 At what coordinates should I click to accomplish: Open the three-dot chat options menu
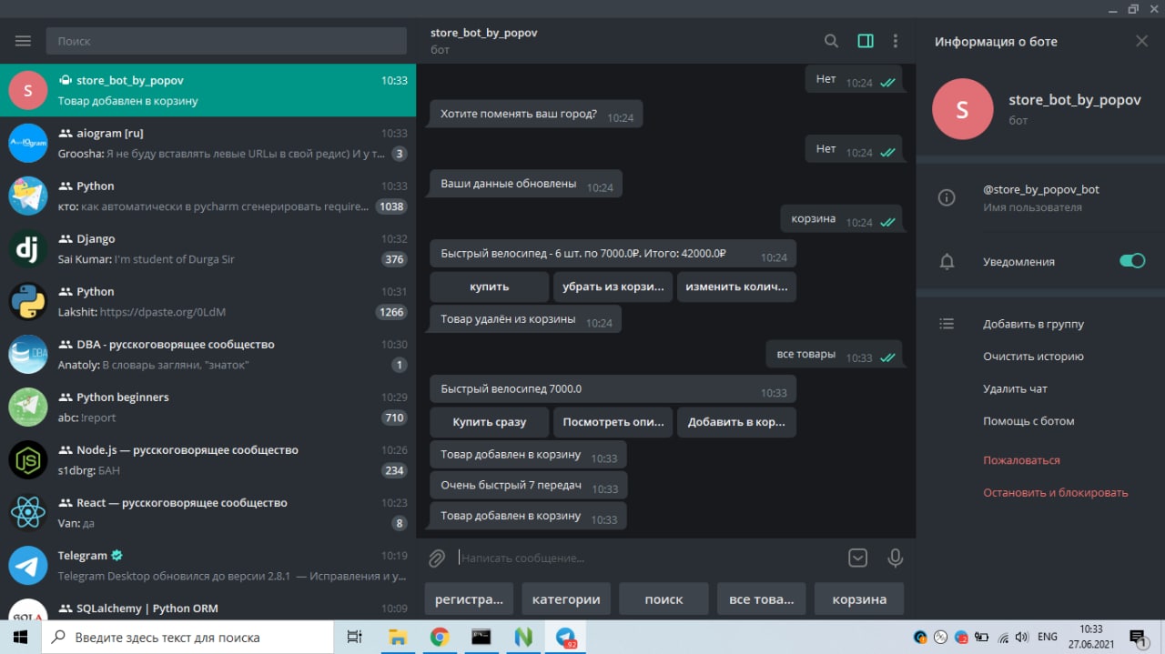[896, 41]
